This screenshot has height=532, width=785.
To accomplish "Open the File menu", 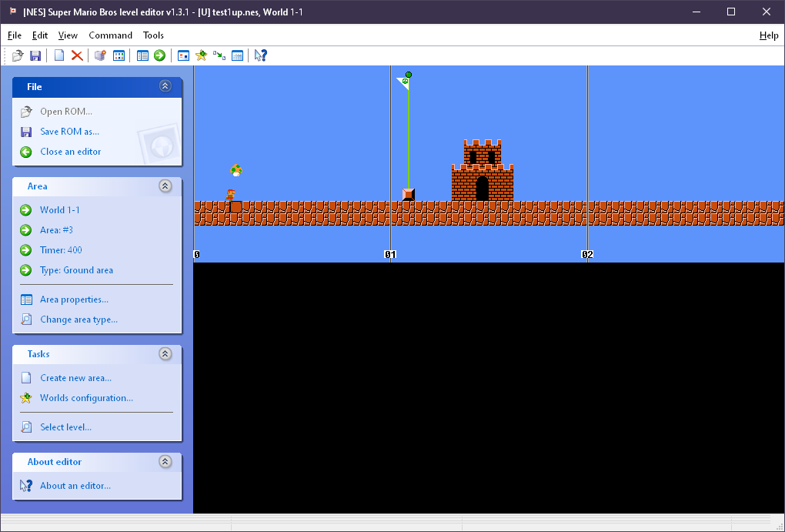I will tap(15, 35).
